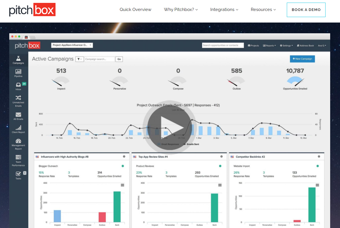This screenshot has height=228, width=340.
Task: Expand the Why Pitchbox? menu
Action: pos(181,10)
